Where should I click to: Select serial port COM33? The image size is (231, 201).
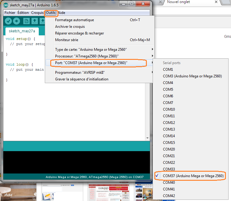(x=191, y=169)
